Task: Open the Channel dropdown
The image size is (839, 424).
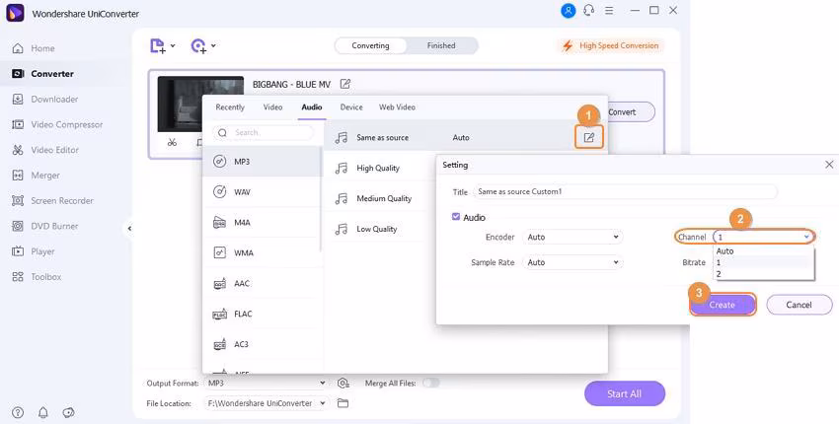Action: (x=764, y=237)
